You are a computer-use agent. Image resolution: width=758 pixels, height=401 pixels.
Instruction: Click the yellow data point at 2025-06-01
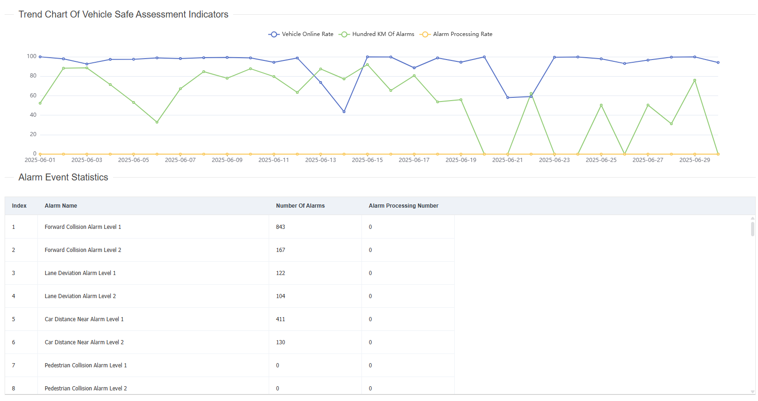[x=40, y=154]
